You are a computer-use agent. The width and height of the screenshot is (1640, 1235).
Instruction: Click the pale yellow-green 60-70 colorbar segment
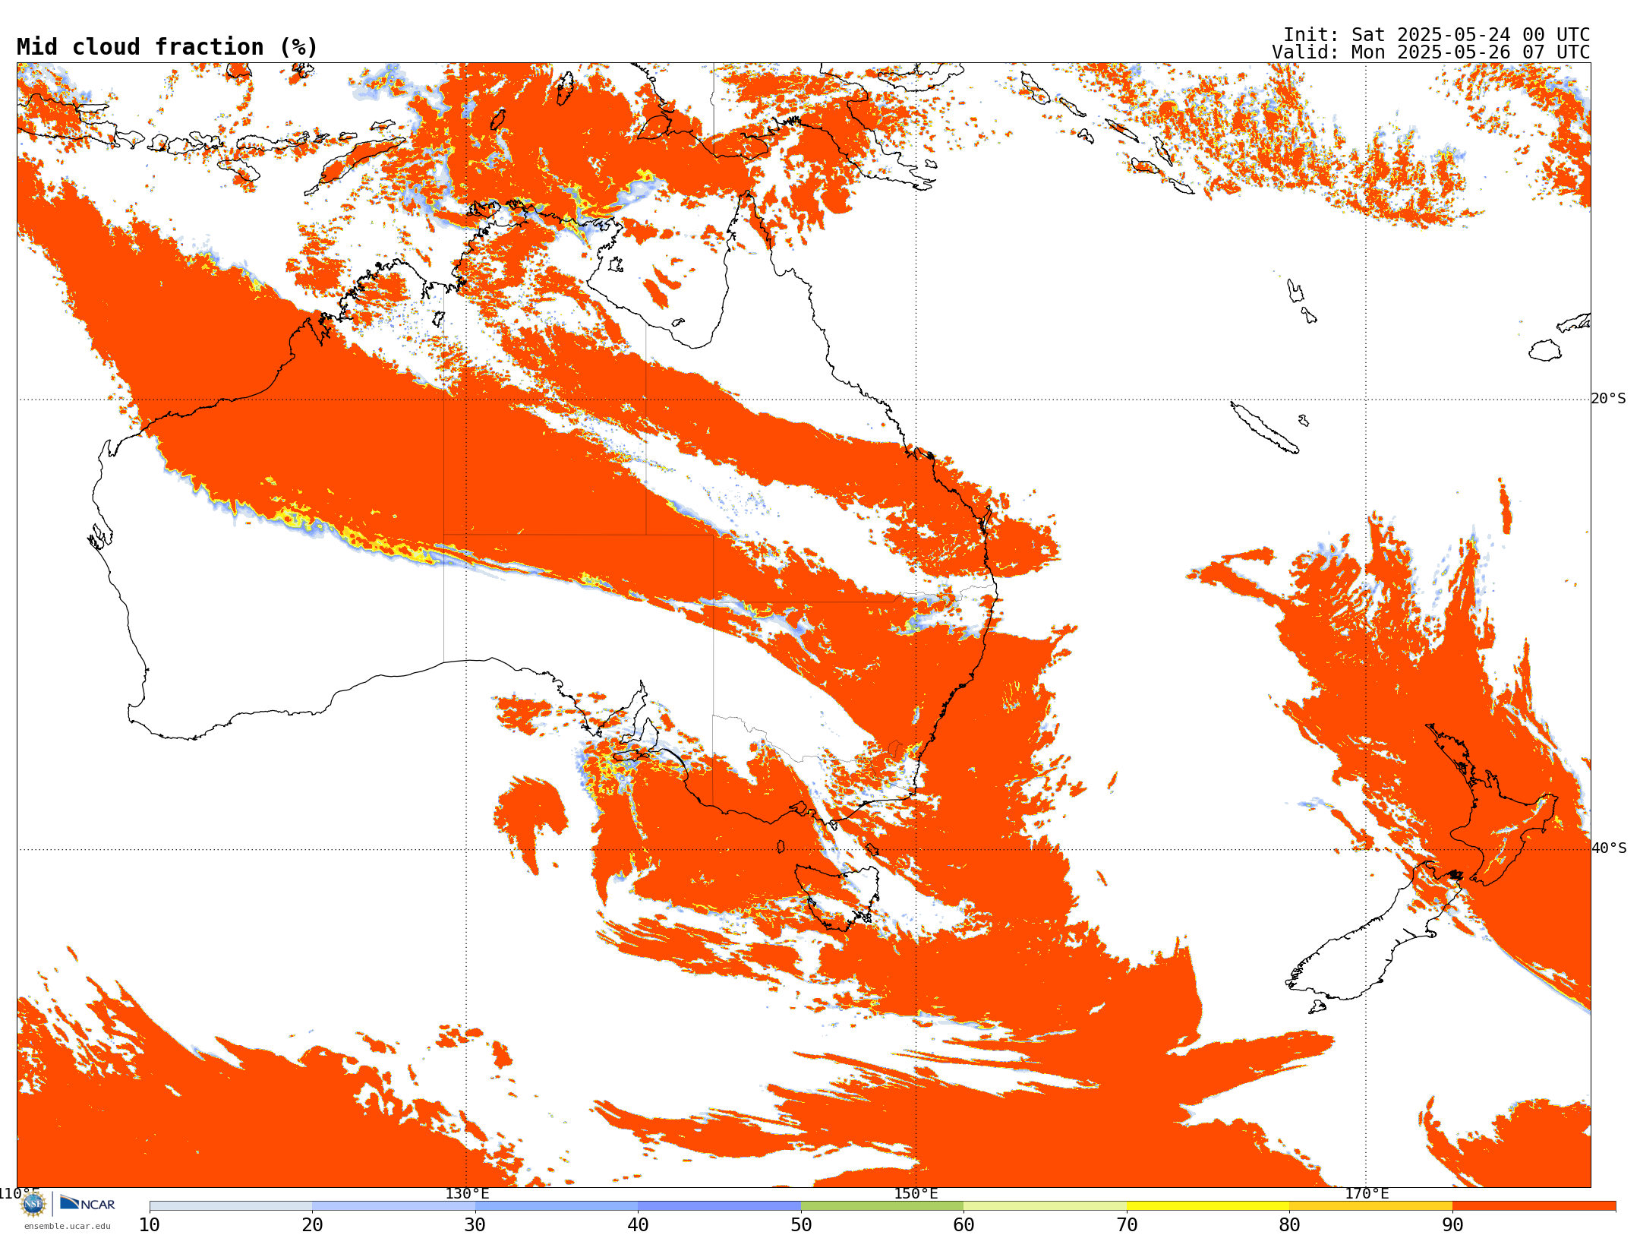click(1045, 1206)
